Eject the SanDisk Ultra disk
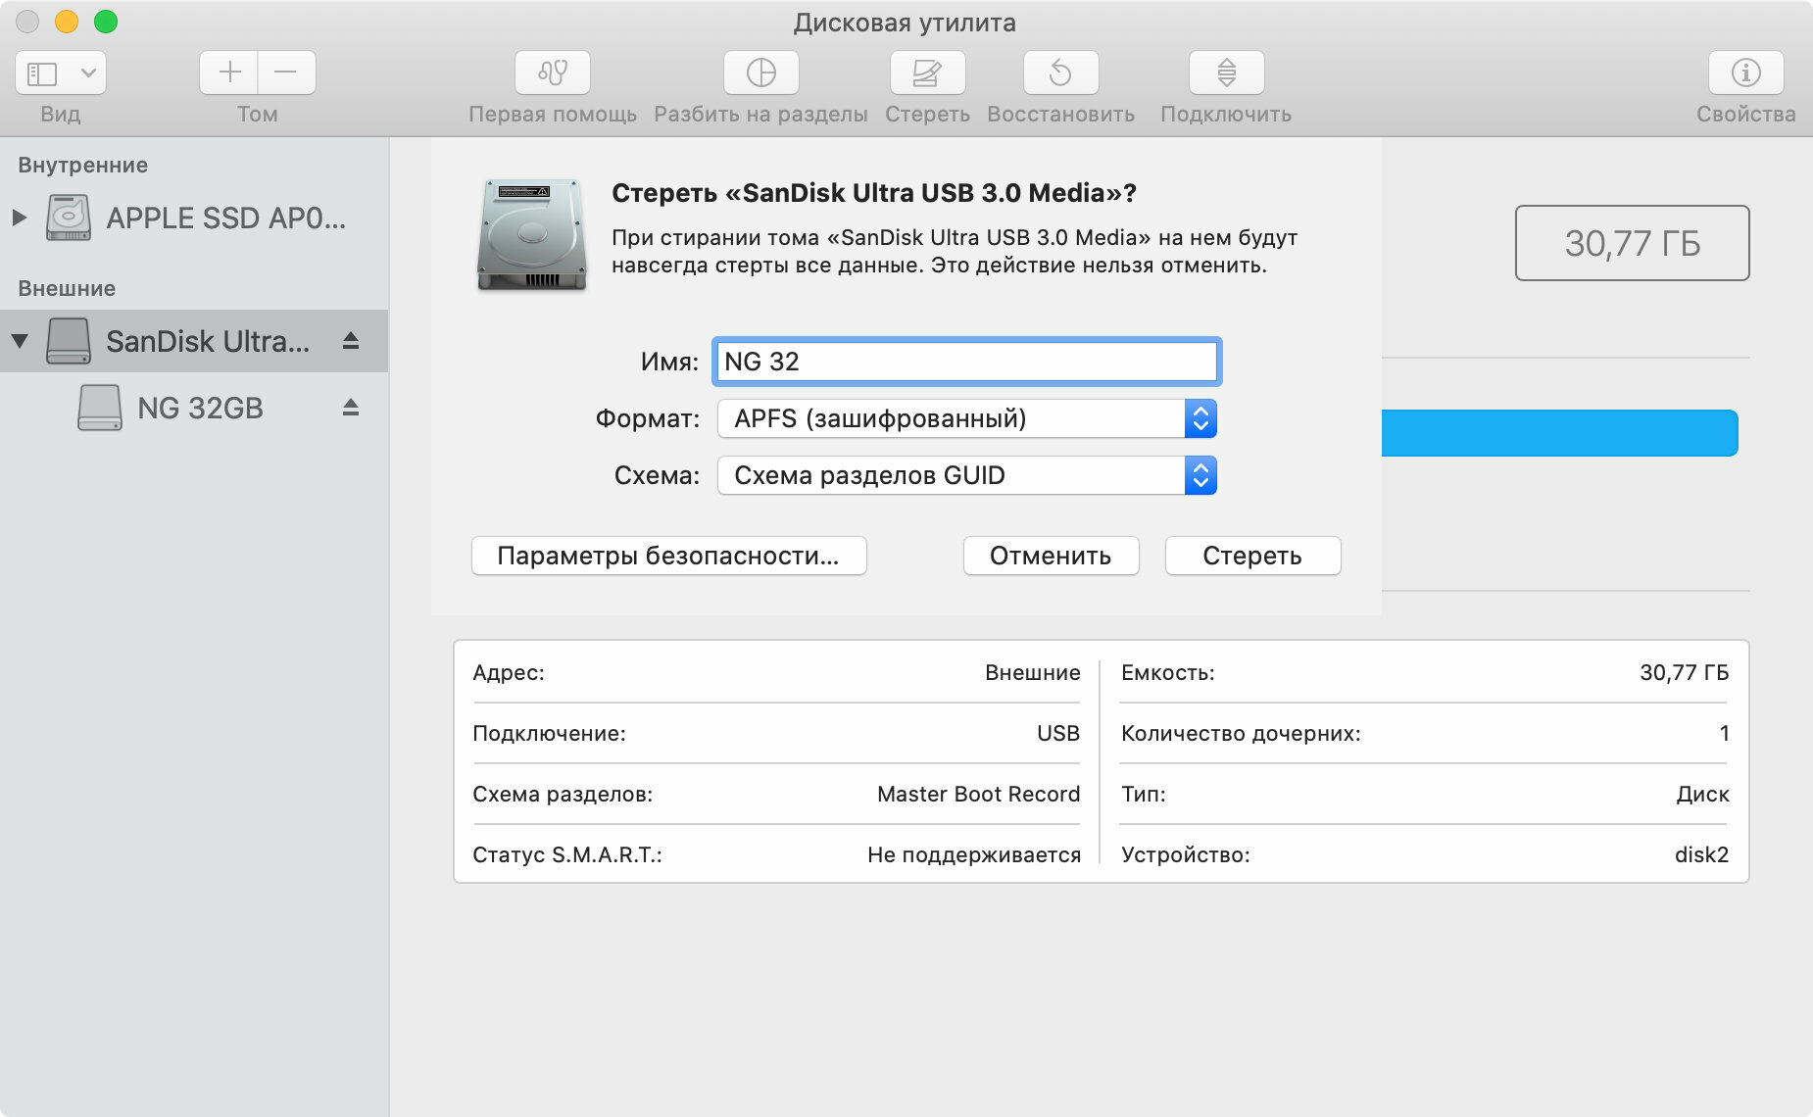This screenshot has height=1117, width=1813. (351, 341)
